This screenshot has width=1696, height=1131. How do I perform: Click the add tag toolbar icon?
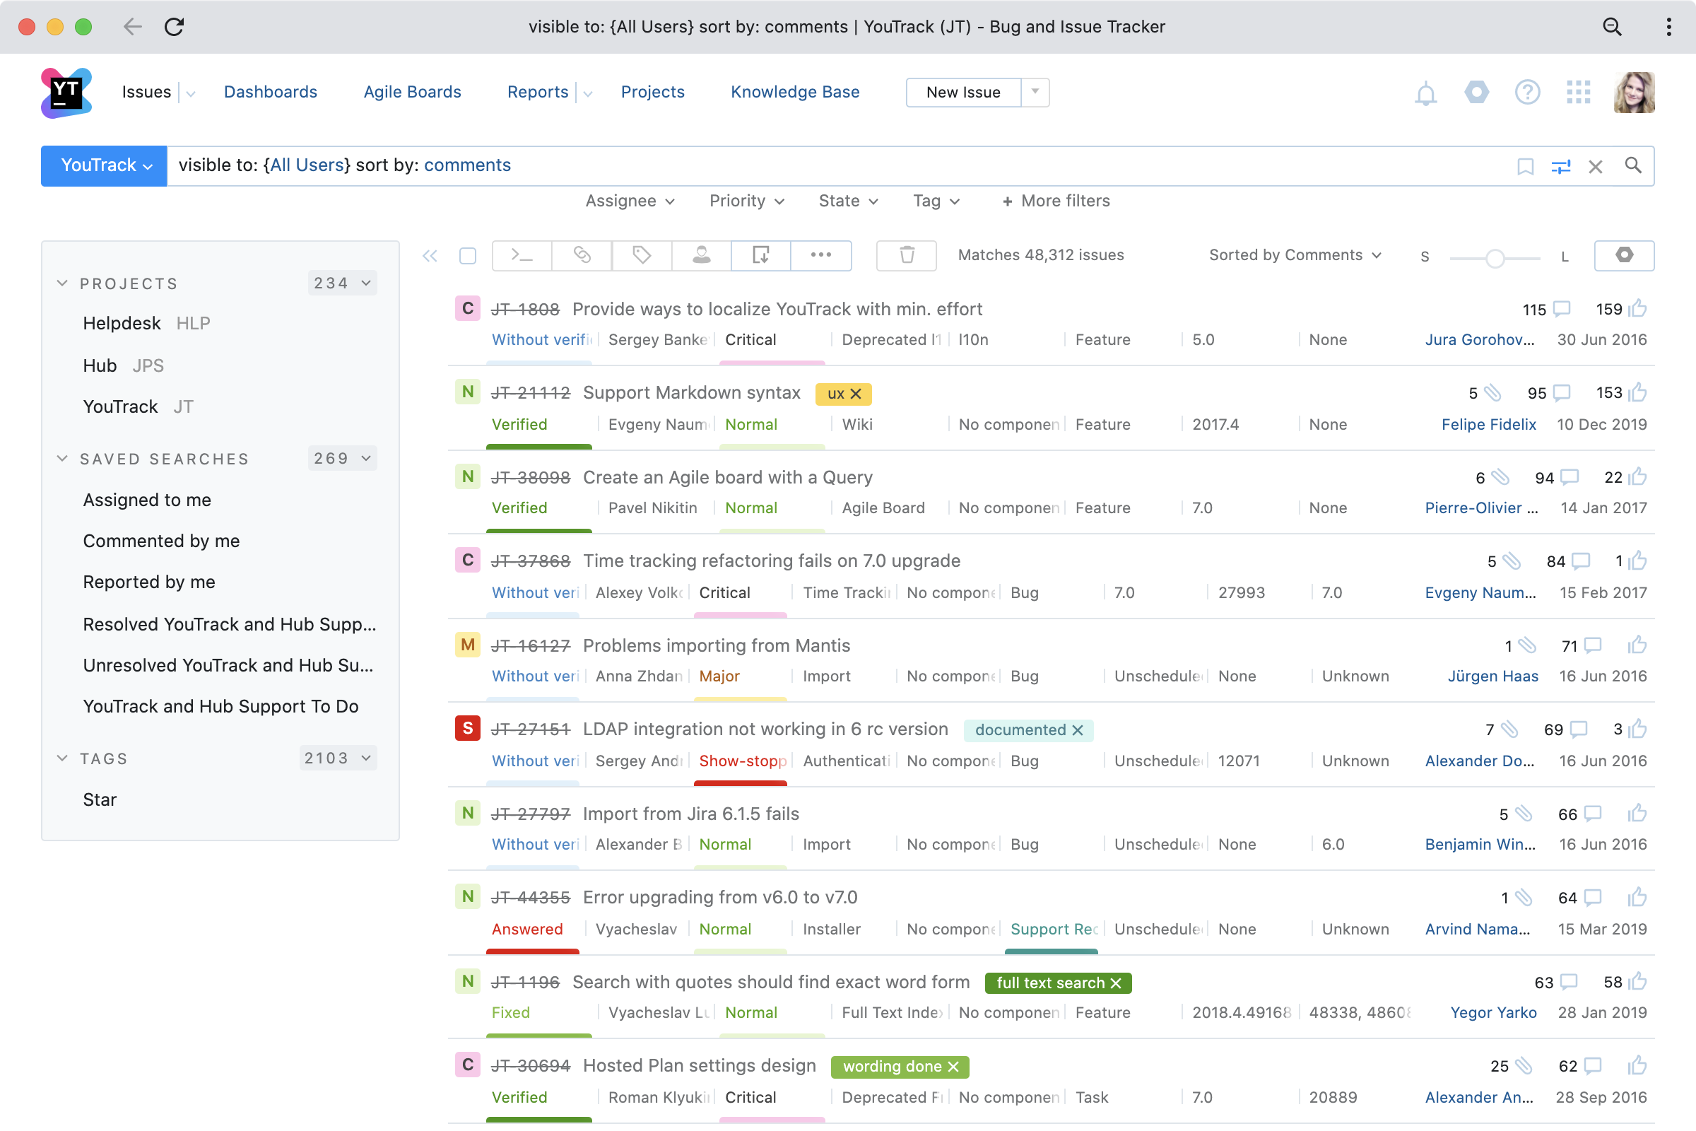[x=642, y=255]
